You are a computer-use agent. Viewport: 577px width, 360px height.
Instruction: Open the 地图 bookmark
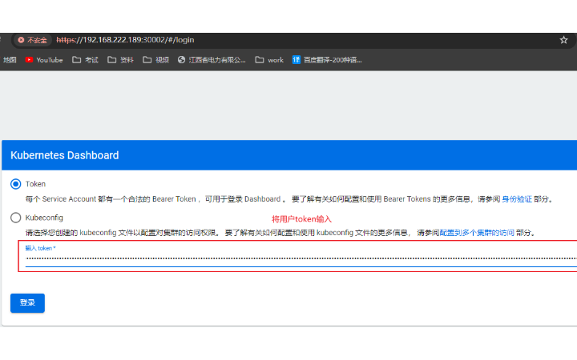[x=9, y=60]
